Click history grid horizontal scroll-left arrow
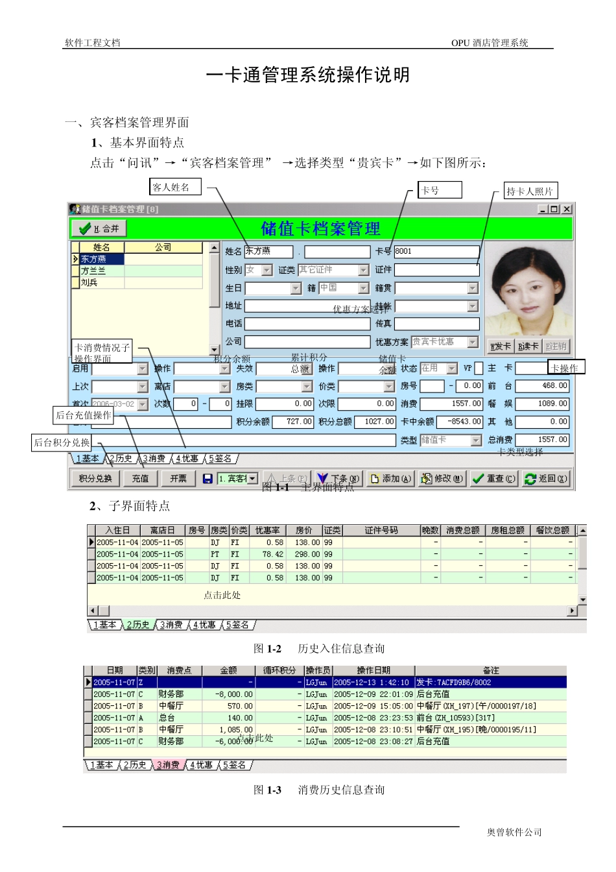Viewport: 616px width, 872px height. coord(93,611)
